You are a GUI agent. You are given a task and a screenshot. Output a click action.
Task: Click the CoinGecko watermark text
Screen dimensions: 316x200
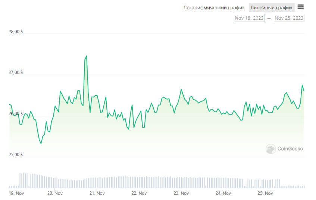click(290, 149)
